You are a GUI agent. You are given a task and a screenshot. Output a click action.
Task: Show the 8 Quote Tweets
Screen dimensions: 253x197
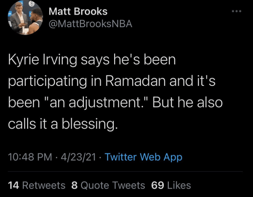tap(108, 185)
